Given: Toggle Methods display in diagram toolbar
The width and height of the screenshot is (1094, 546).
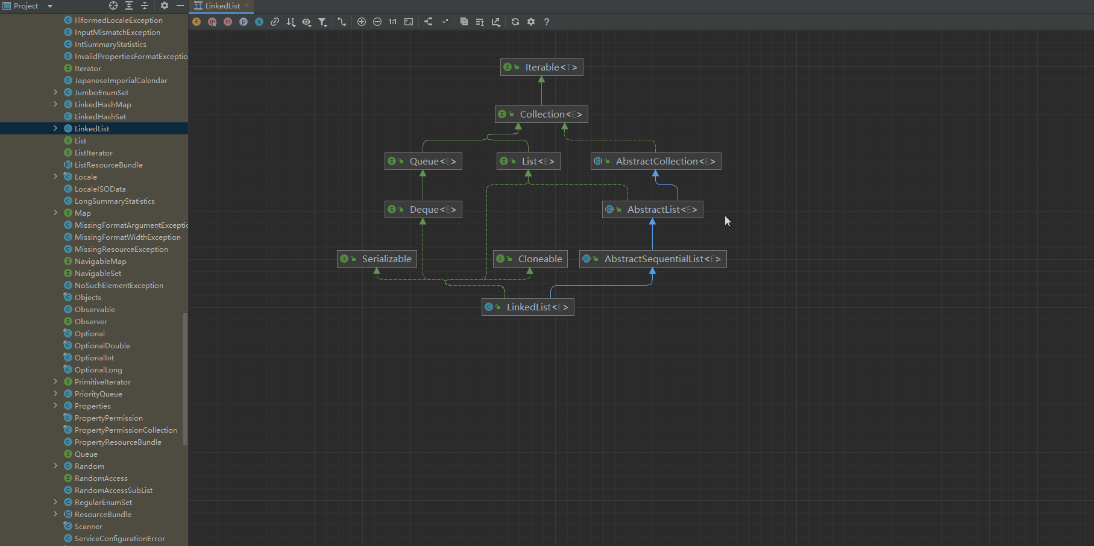Looking at the screenshot, I should pos(228,22).
